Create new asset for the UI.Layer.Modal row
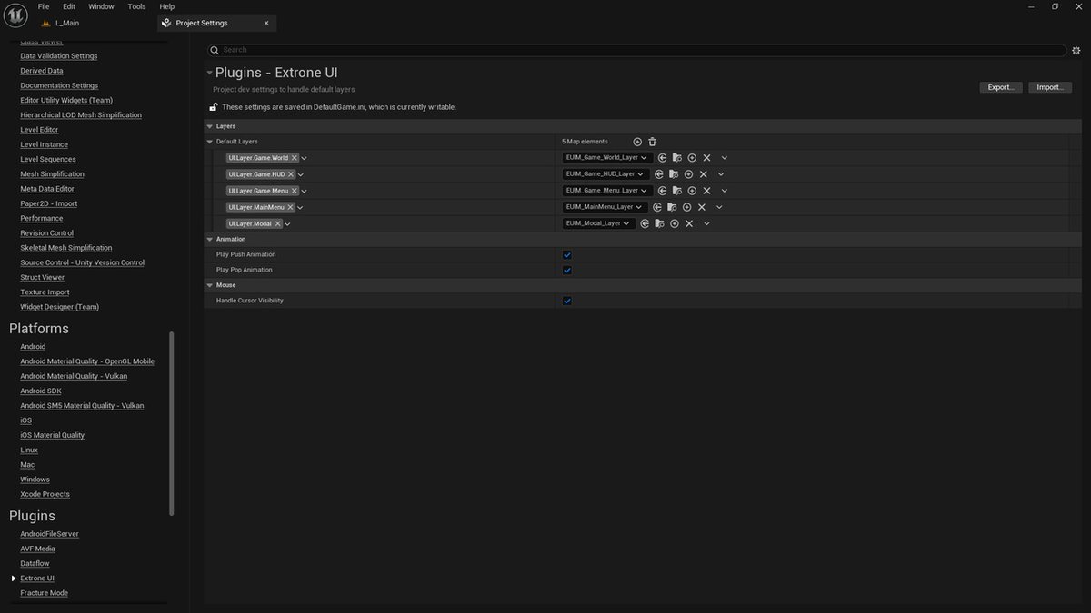Viewport: 1091px width, 613px height. coord(674,223)
